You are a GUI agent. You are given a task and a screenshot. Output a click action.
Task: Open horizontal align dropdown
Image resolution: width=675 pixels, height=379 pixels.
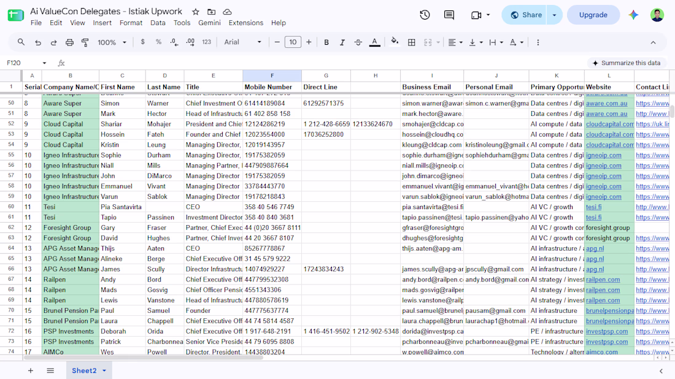[455, 42]
